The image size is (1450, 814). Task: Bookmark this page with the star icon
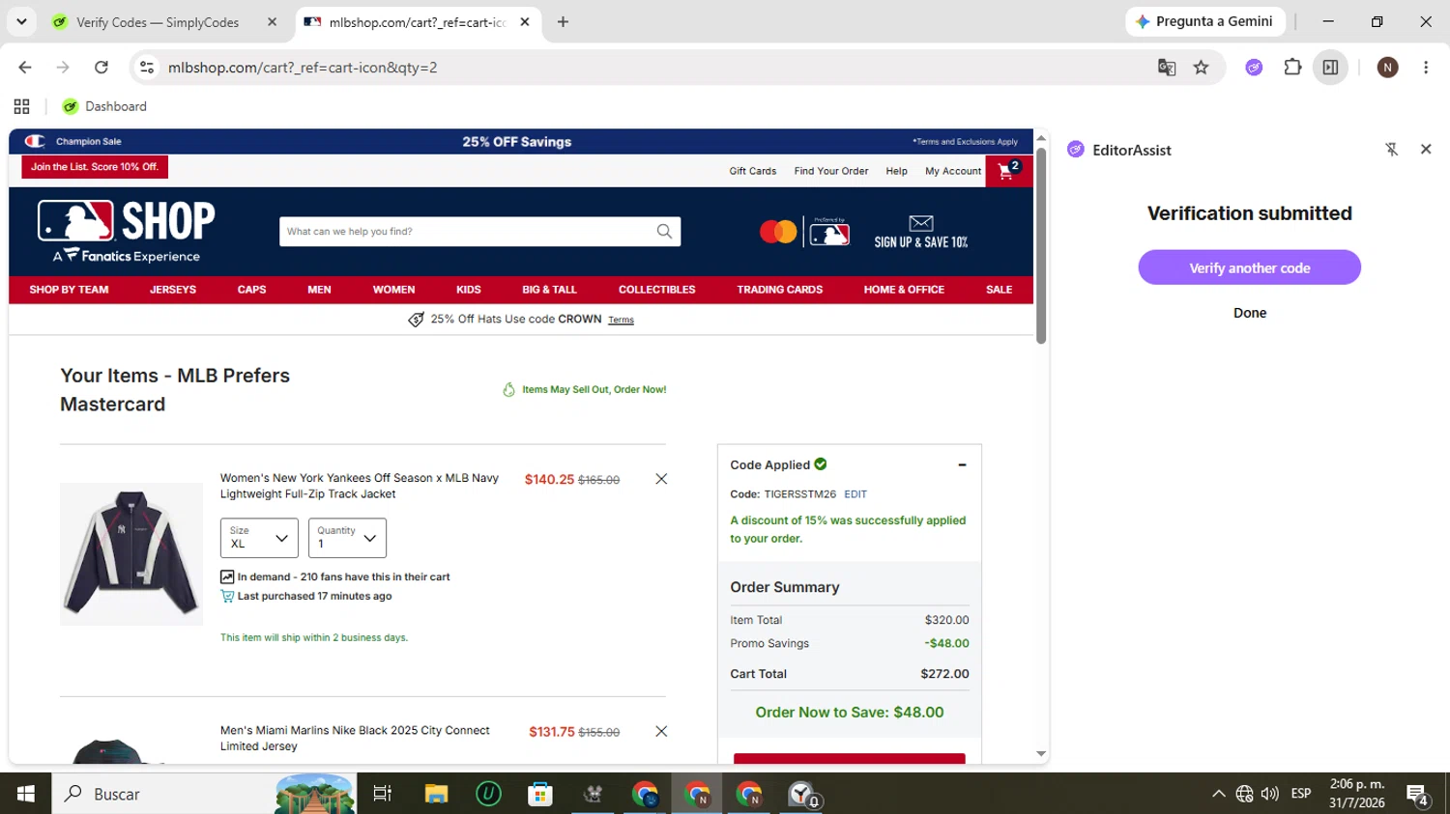(1201, 68)
